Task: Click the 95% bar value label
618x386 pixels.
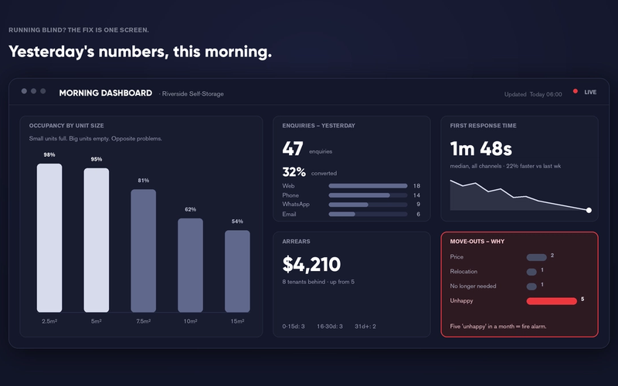Action: point(96,159)
